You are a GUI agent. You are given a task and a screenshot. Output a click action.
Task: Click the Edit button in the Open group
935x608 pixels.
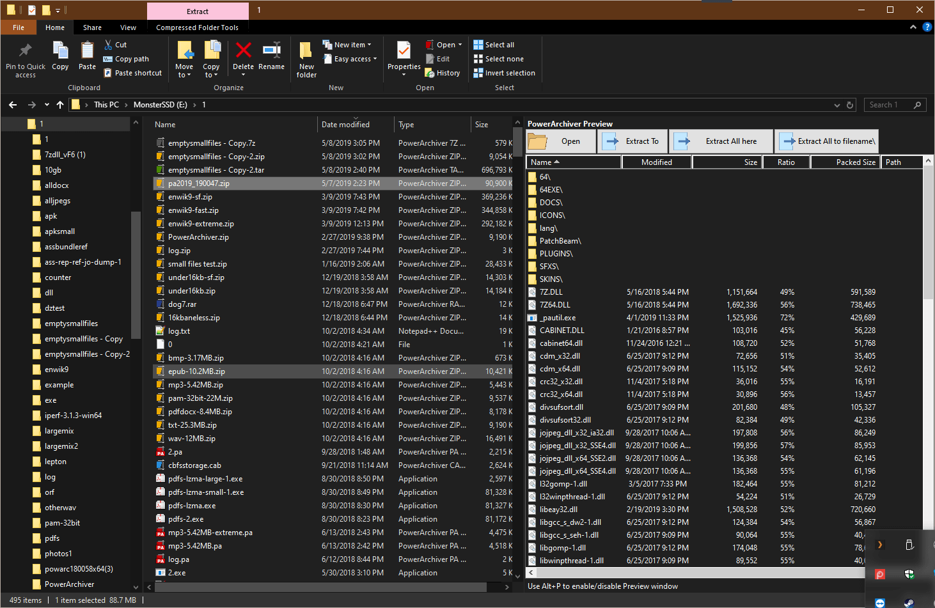pos(438,59)
